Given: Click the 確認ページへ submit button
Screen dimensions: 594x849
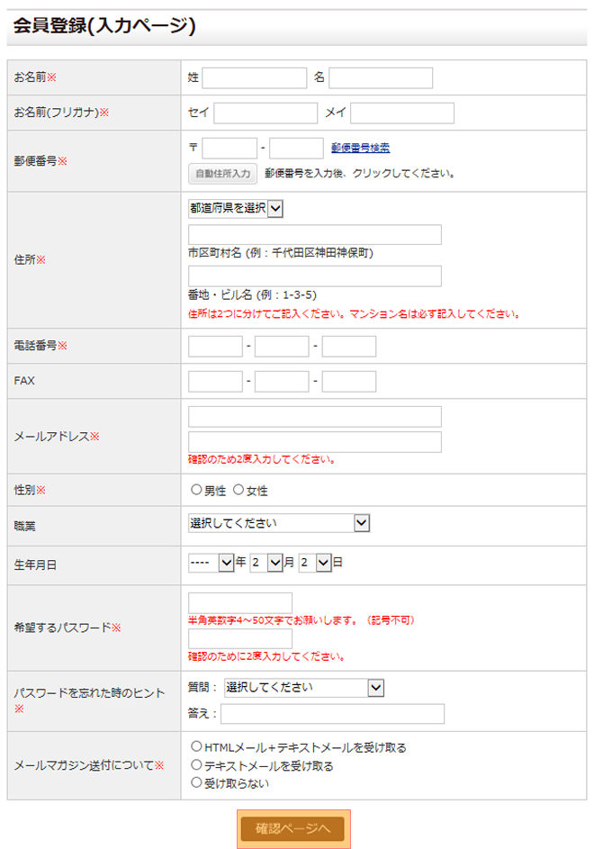Looking at the screenshot, I should 293,828.
